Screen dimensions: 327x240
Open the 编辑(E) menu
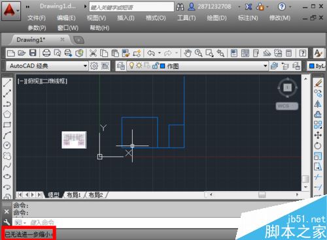click(66, 18)
